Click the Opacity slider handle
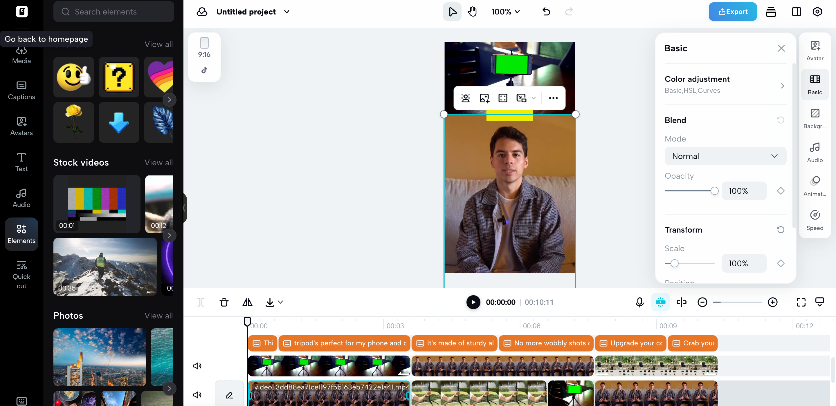The image size is (836, 406). pos(715,191)
